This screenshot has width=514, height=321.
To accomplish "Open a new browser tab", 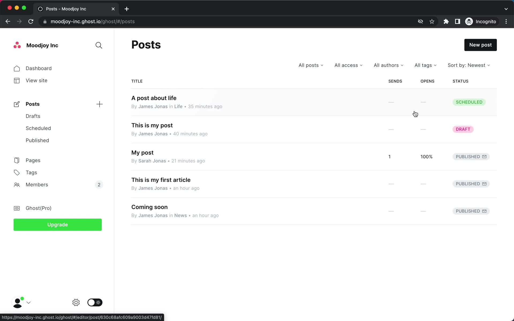I will coord(127,9).
